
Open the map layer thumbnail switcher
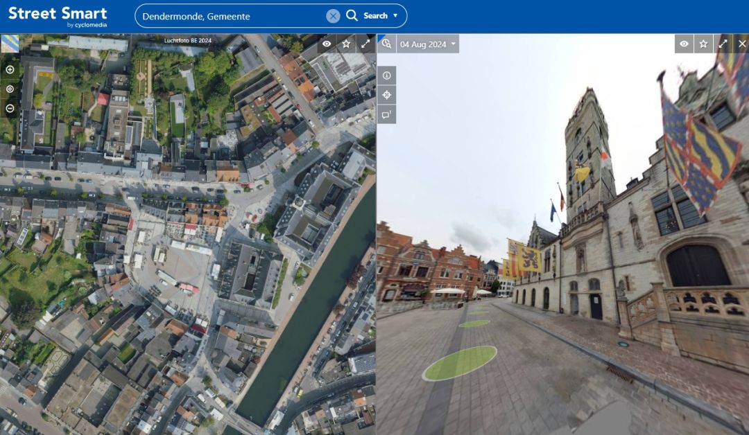pyautogui.click(x=10, y=44)
